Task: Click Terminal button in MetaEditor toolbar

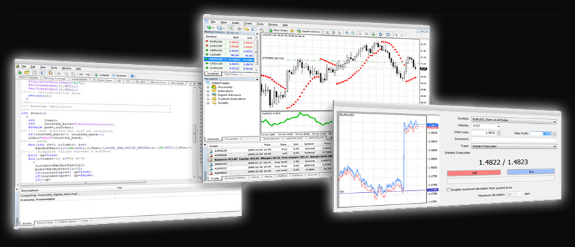Action: pyautogui.click(x=119, y=75)
